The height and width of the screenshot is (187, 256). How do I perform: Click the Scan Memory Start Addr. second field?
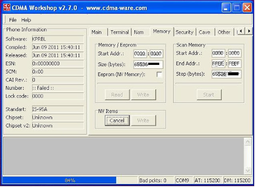pyautogui.click(x=235, y=53)
